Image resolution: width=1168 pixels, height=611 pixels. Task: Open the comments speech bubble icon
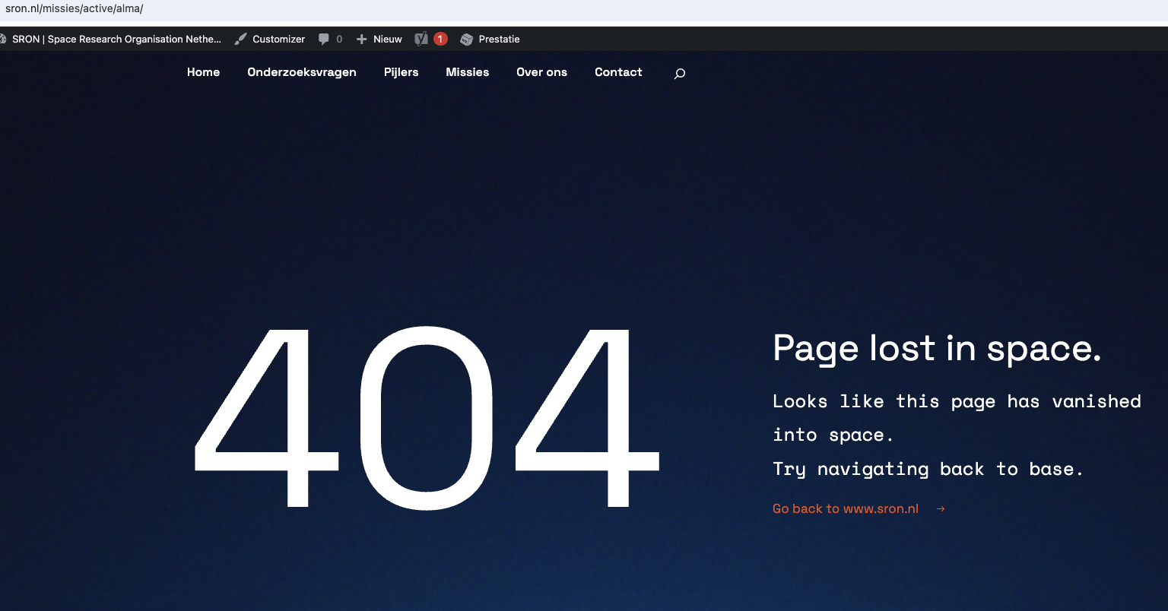click(x=324, y=39)
